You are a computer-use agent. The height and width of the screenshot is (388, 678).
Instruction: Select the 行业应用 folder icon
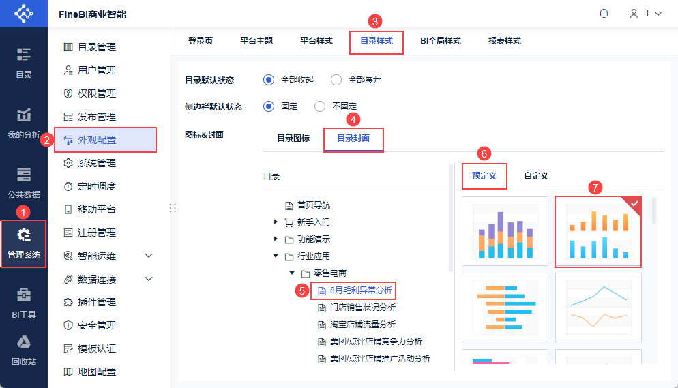click(289, 256)
